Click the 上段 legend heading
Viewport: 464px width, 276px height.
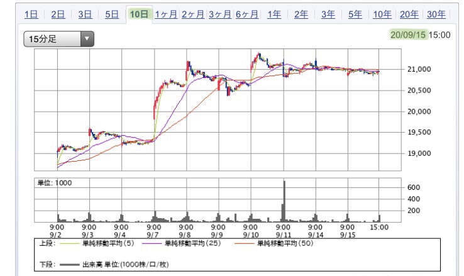47,243
